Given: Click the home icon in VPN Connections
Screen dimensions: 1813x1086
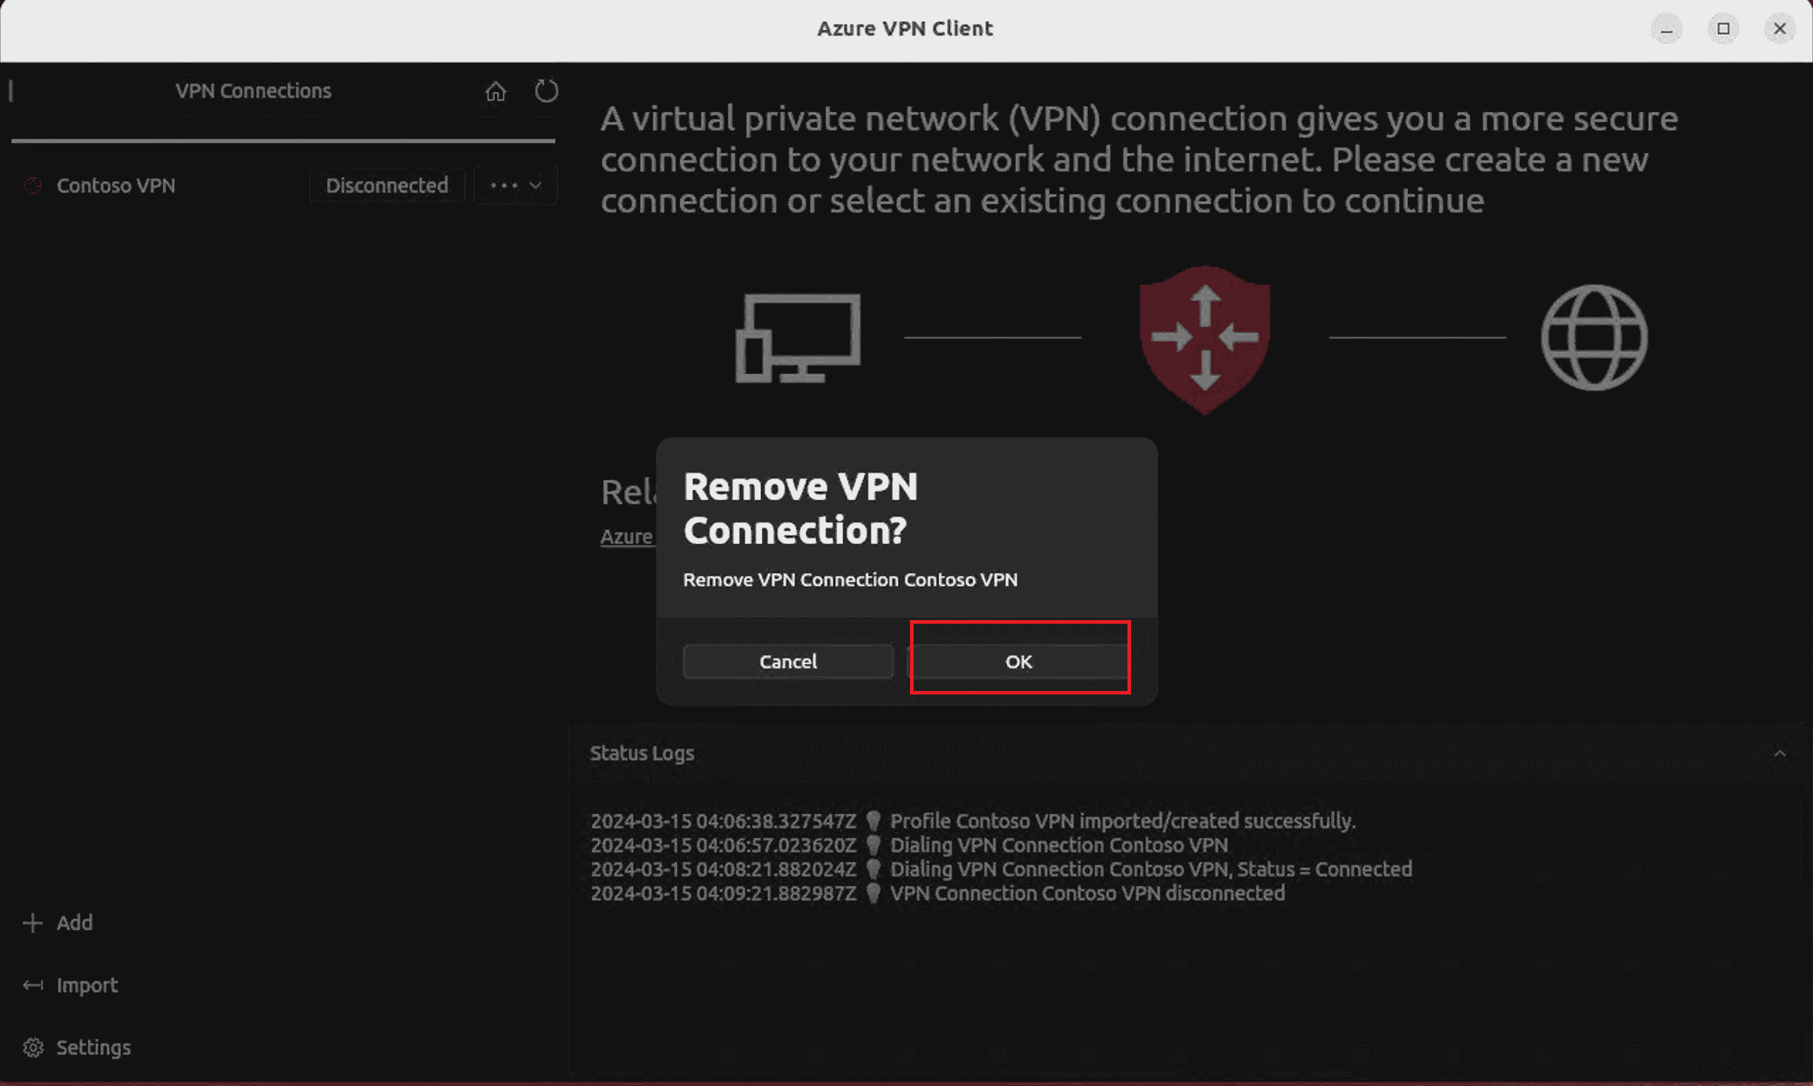Looking at the screenshot, I should click(496, 91).
